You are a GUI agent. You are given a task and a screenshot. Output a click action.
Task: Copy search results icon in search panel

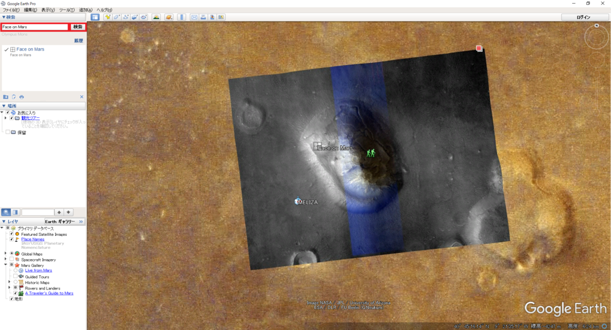14,97
